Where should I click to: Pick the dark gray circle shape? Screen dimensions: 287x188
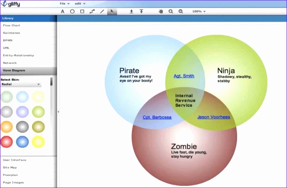click(22, 127)
